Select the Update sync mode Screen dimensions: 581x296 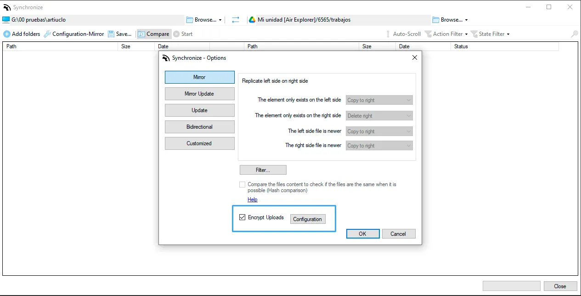tap(199, 110)
